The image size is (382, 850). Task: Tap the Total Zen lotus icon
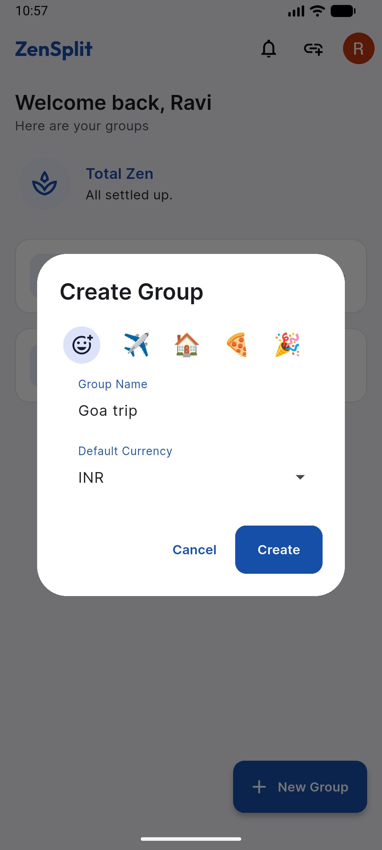[x=45, y=183]
